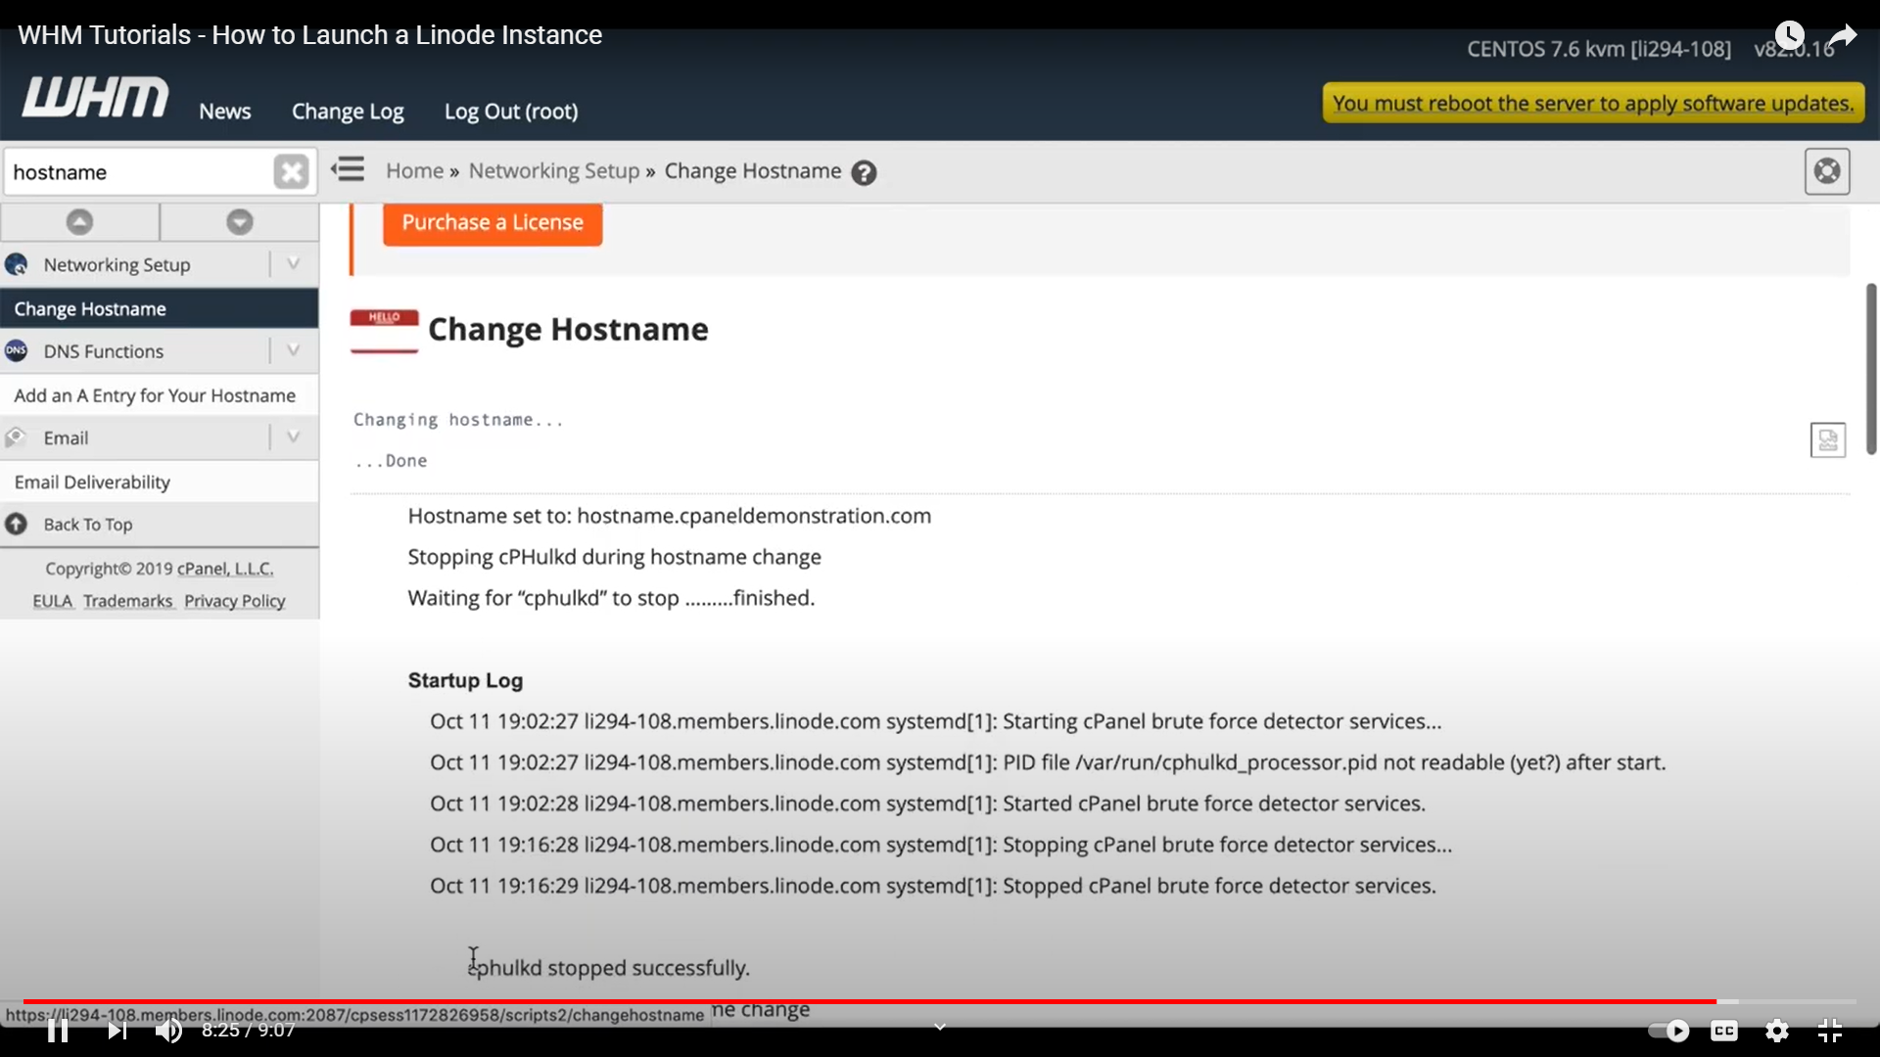
Task: Click the Purchase a License button
Action: point(493,223)
